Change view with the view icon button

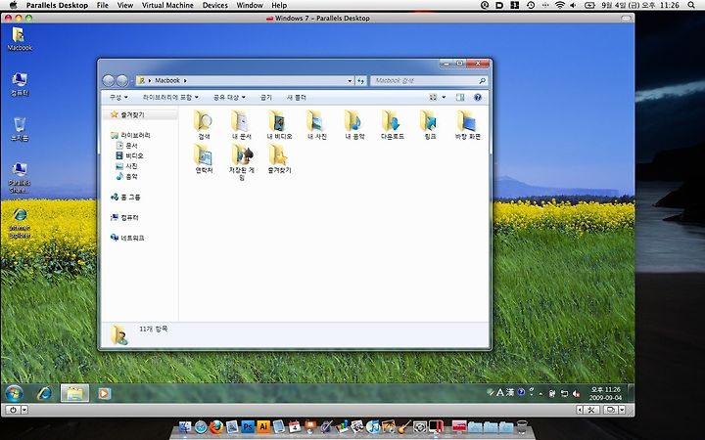(433, 97)
